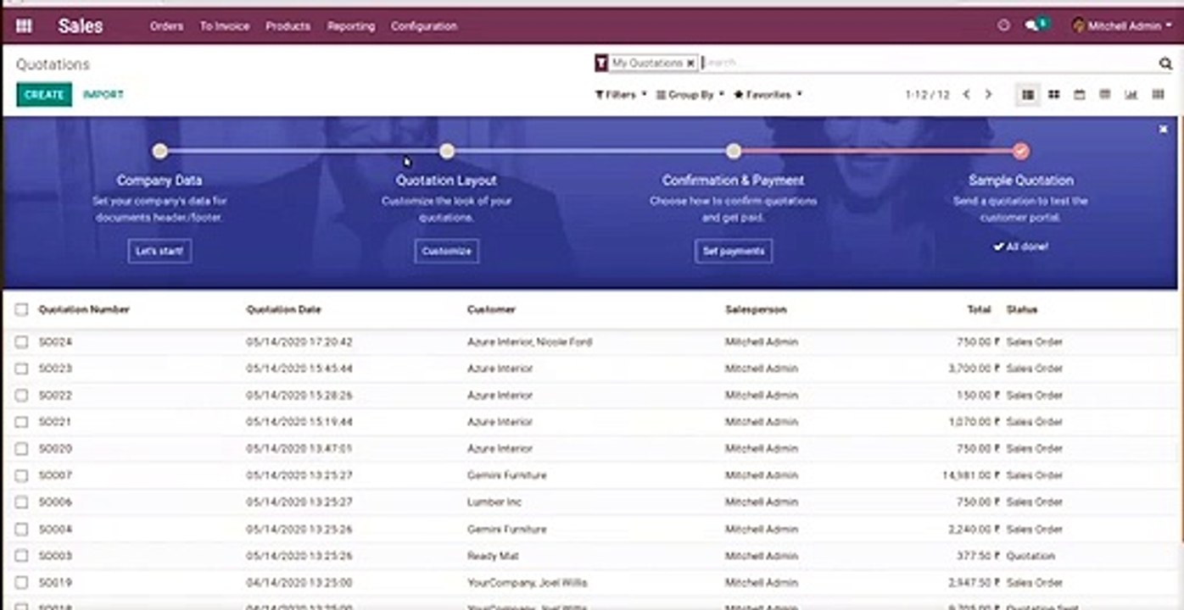
Task: Select checkbox for row S0004
Action: point(21,530)
